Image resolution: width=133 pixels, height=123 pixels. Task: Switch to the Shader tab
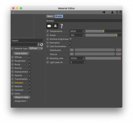click(x=59, y=16)
